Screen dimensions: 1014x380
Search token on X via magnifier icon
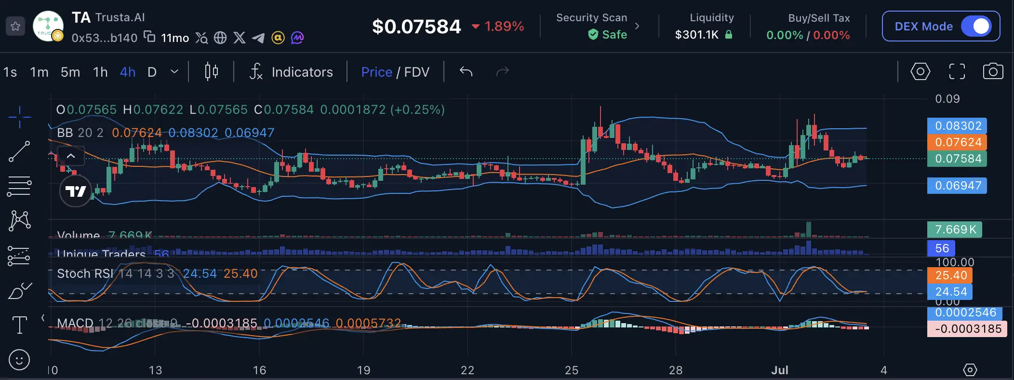click(x=201, y=38)
